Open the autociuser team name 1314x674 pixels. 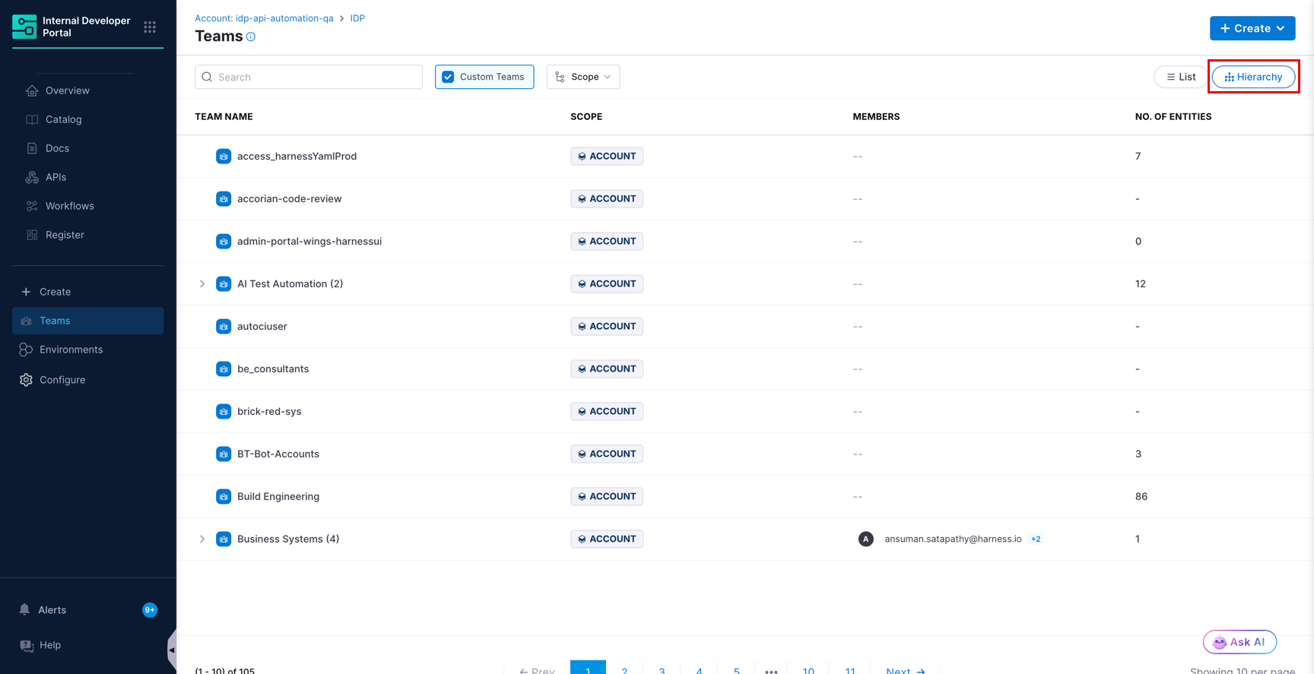[x=262, y=327]
